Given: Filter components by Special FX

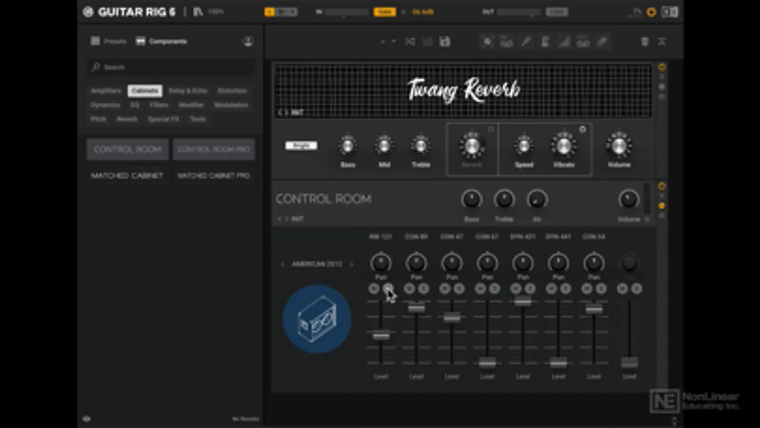Looking at the screenshot, I should (164, 119).
